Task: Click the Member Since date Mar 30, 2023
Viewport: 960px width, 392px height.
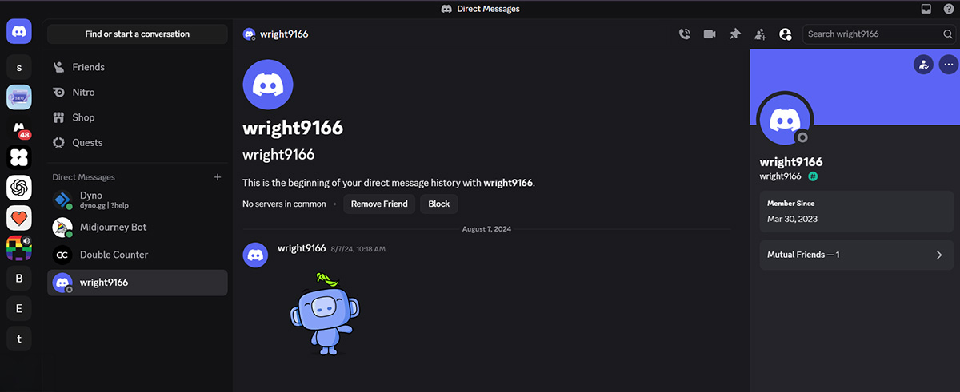Action: pyautogui.click(x=792, y=219)
